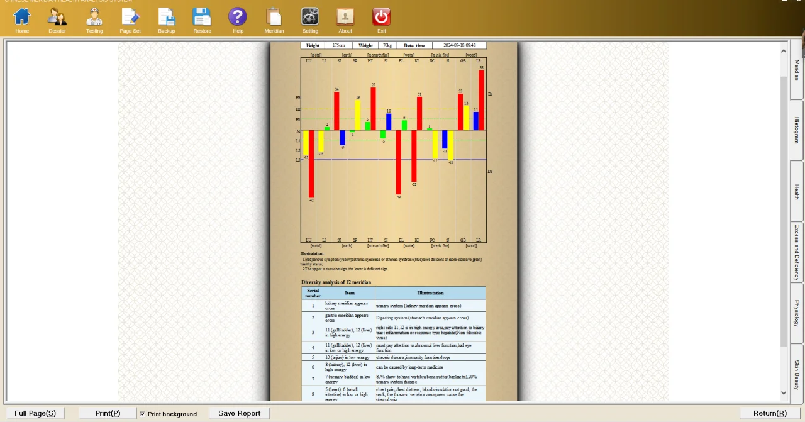Open Setting gear icon
805x422 pixels.
point(310,21)
